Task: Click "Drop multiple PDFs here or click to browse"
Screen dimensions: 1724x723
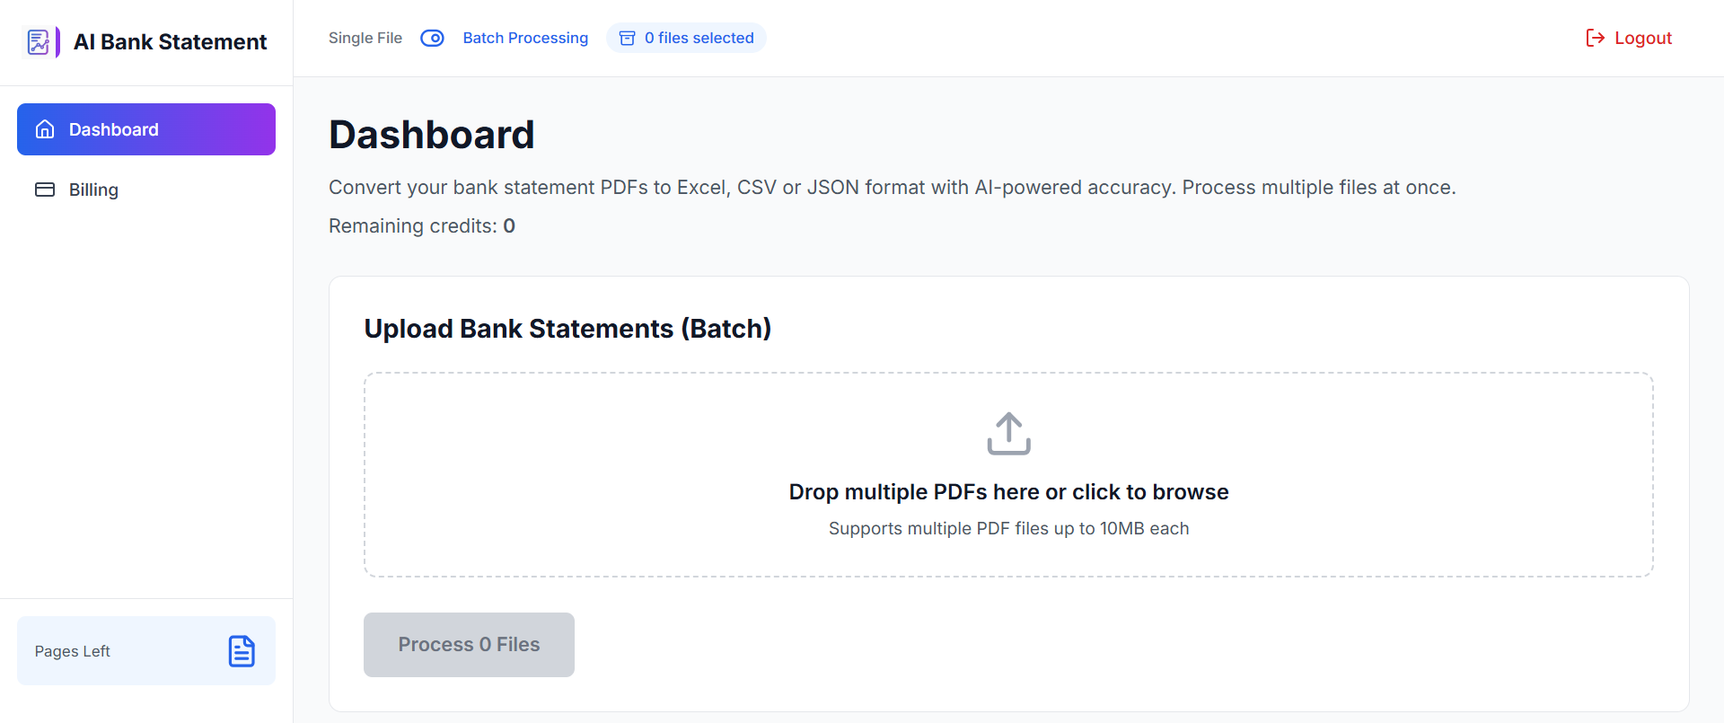Action: (1008, 492)
